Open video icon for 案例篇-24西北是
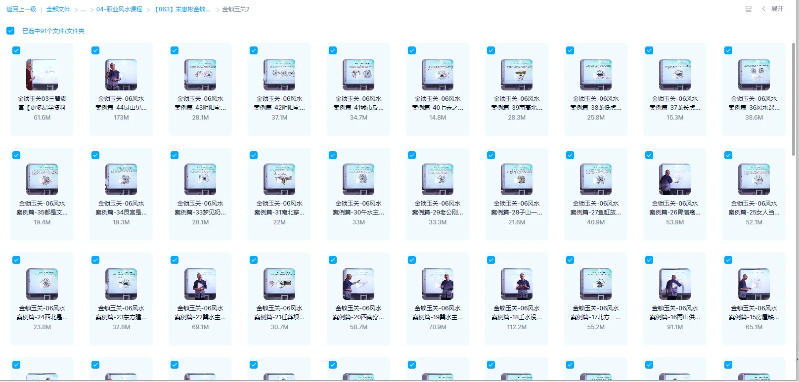This screenshot has width=799, height=382. [x=42, y=284]
